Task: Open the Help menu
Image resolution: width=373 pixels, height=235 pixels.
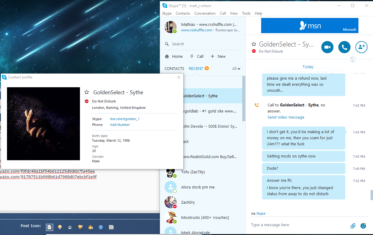Action: point(258,13)
